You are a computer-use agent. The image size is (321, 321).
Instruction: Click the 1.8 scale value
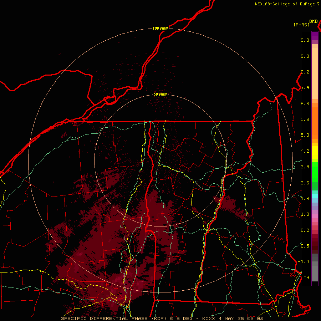(305, 199)
